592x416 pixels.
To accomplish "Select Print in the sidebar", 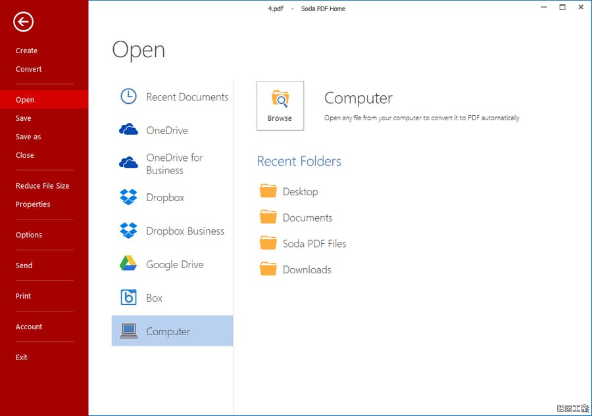I will pos(23,296).
